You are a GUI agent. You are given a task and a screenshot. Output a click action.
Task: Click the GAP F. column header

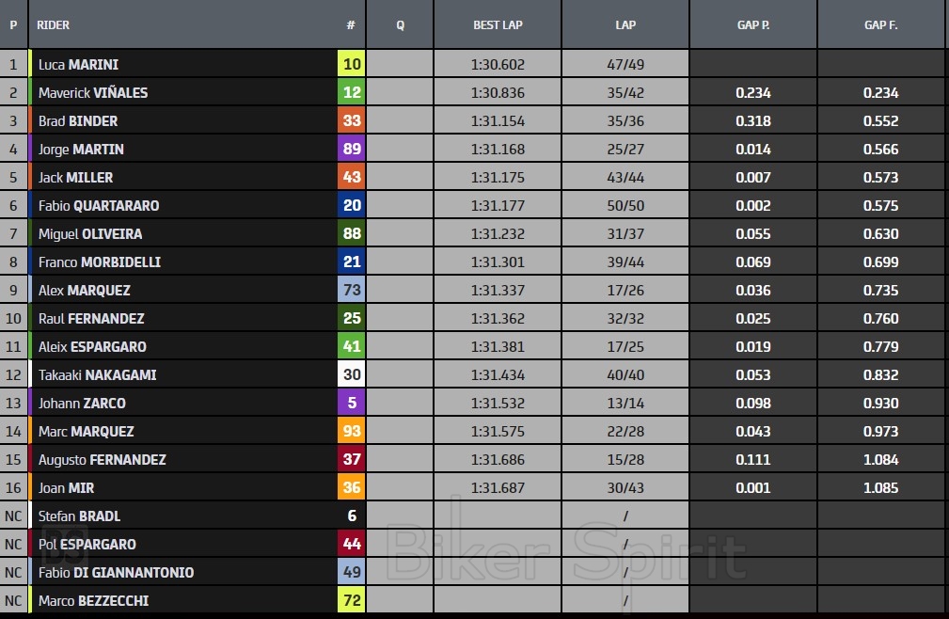(880, 25)
